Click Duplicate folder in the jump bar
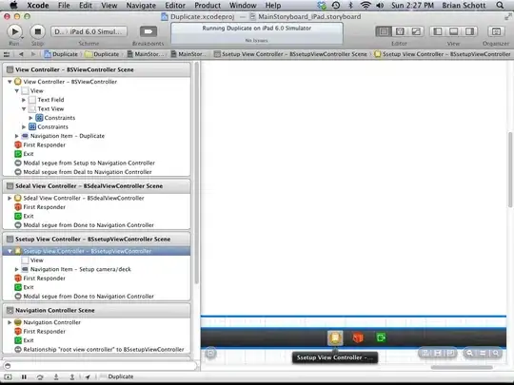Screen dimensions: 514x385 pos(102,54)
